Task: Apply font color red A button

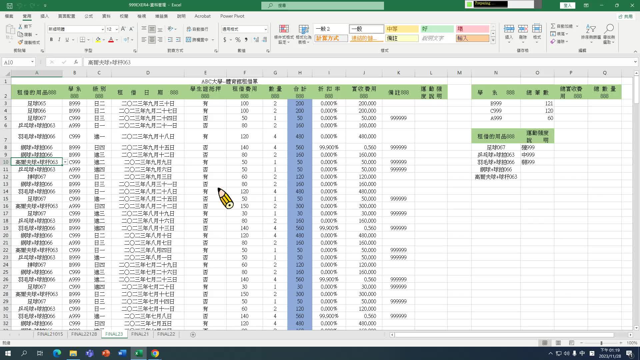Action: pyautogui.click(x=111, y=40)
